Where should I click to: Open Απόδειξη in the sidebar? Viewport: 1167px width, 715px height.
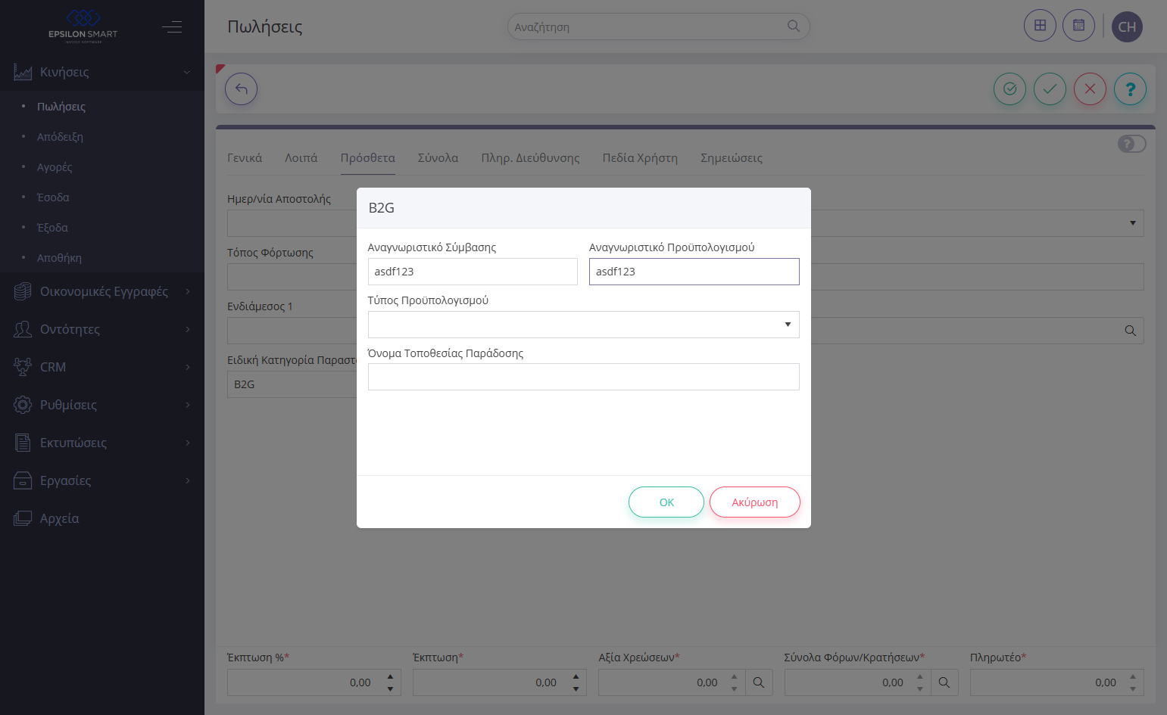[60, 137]
